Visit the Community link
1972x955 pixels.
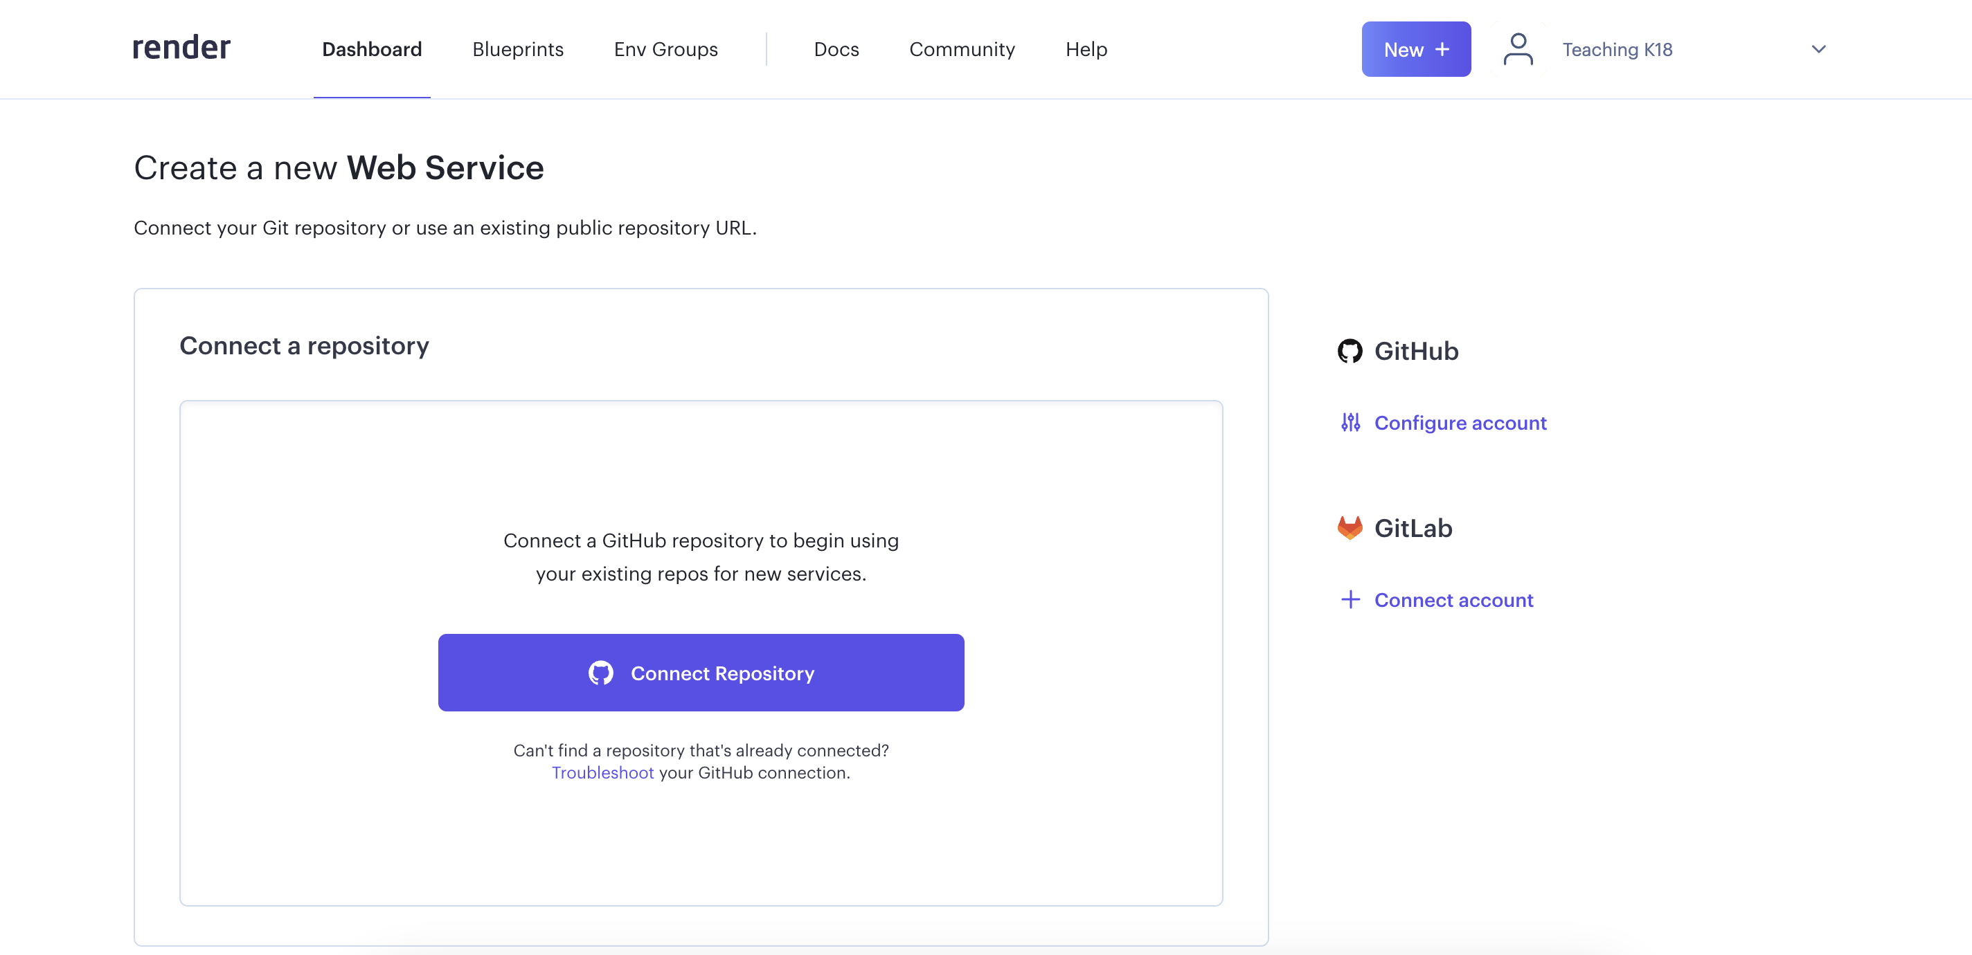pos(962,50)
